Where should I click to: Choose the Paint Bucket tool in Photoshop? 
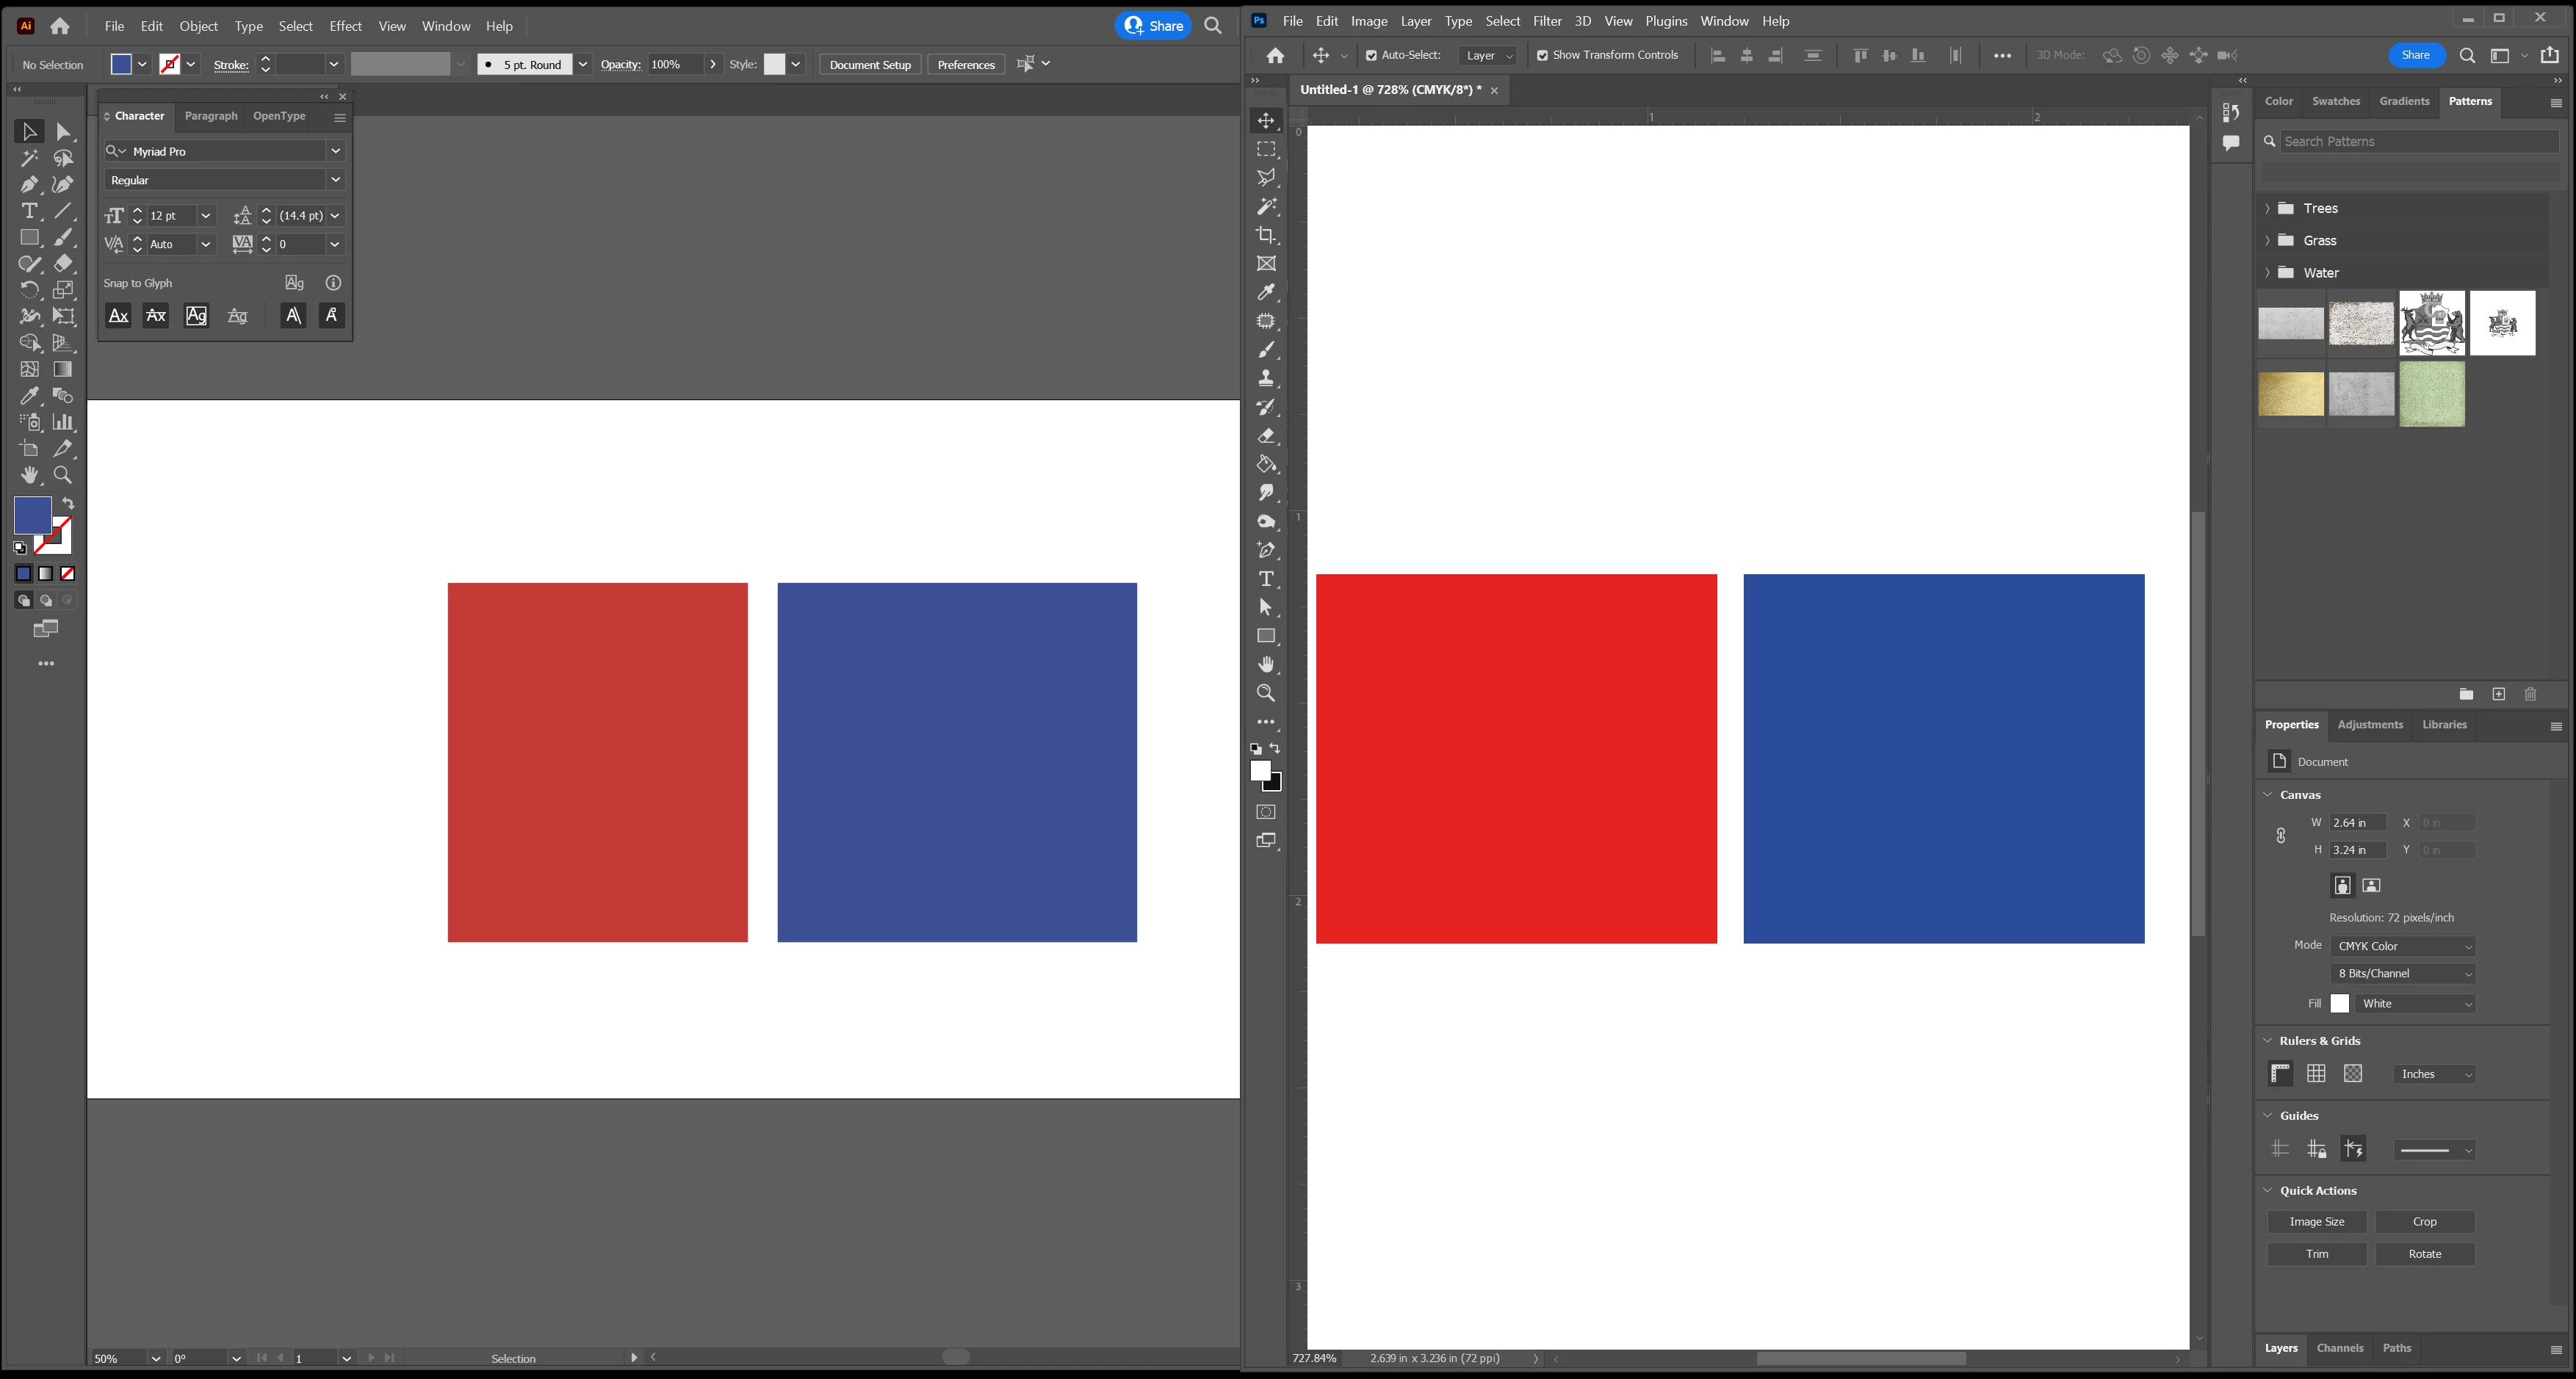coord(1266,465)
